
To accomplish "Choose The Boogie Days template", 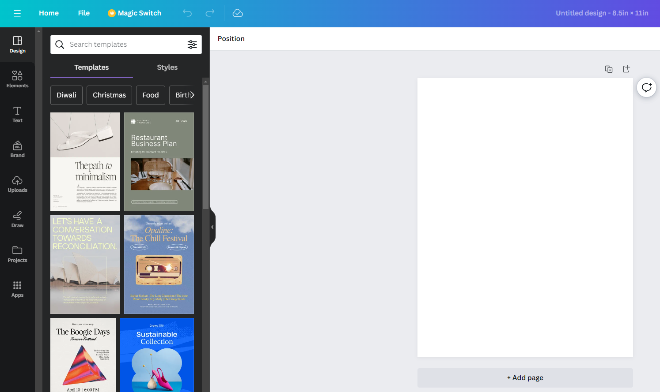I will pyautogui.click(x=83, y=355).
